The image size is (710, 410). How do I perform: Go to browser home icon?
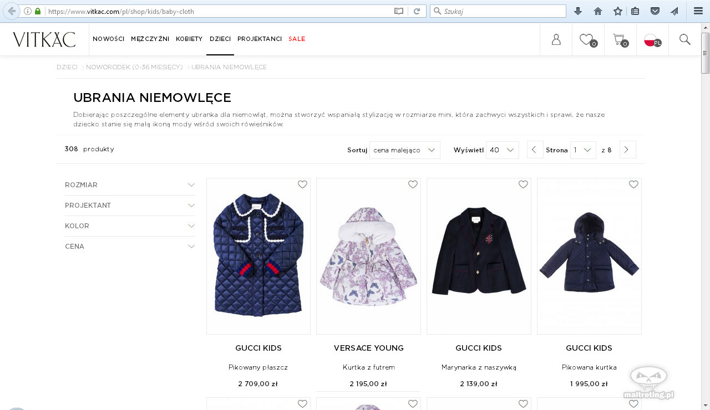click(598, 11)
